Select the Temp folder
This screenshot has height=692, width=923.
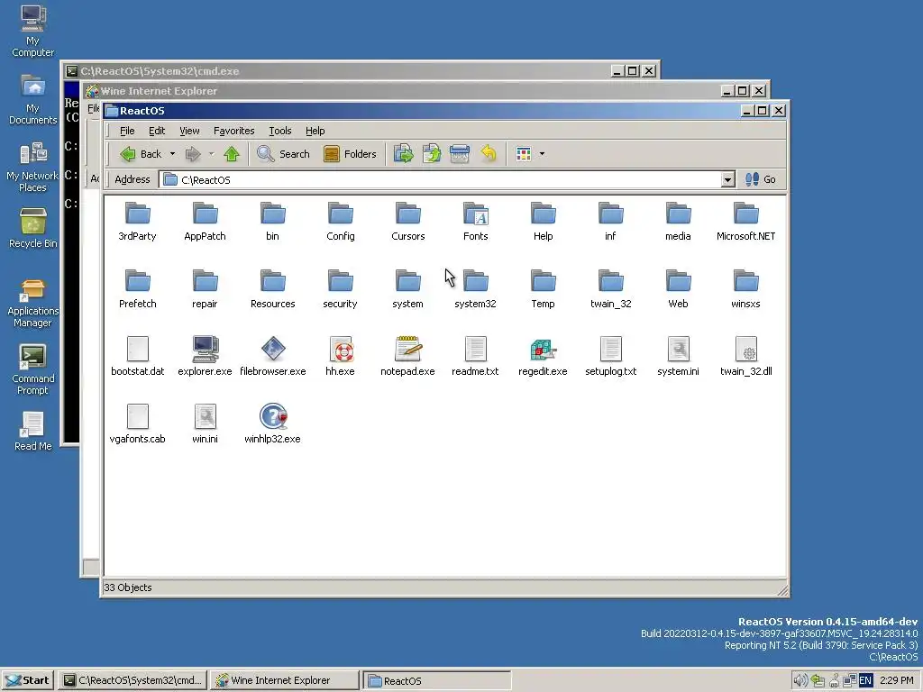(543, 288)
